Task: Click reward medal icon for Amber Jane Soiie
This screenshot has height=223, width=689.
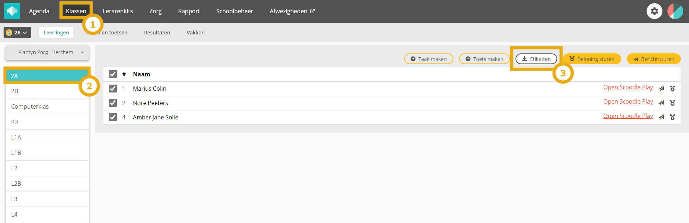Action: click(672, 117)
